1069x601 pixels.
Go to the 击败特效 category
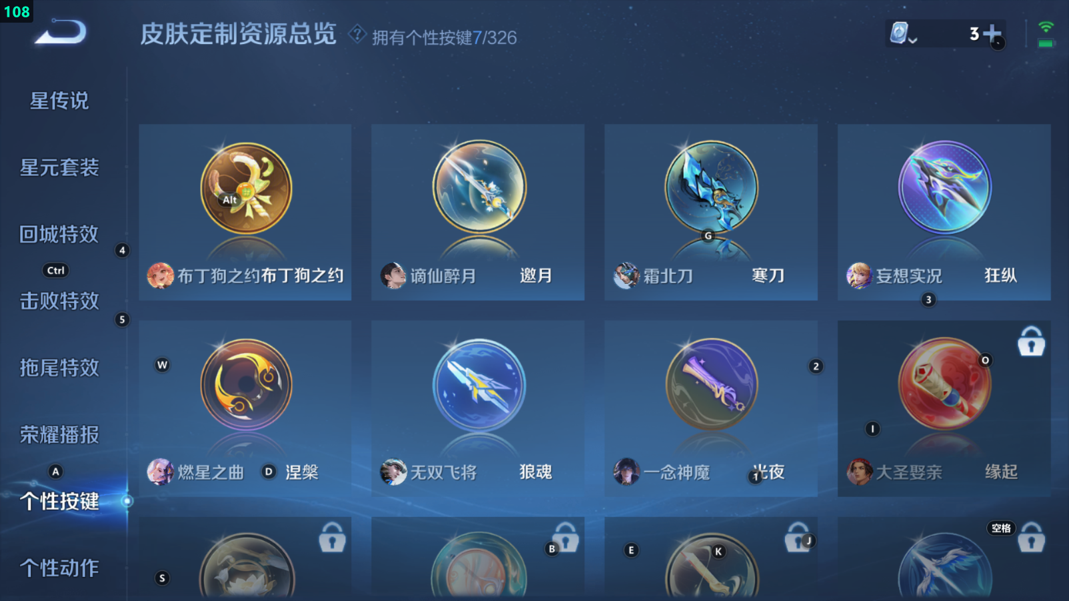(x=59, y=300)
